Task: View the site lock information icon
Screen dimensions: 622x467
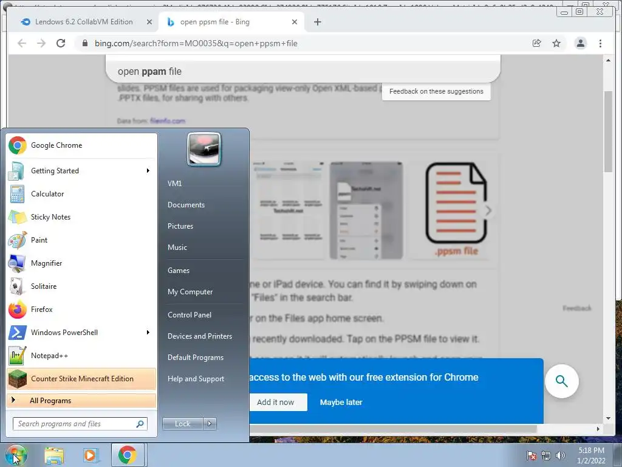Action: coord(84,43)
